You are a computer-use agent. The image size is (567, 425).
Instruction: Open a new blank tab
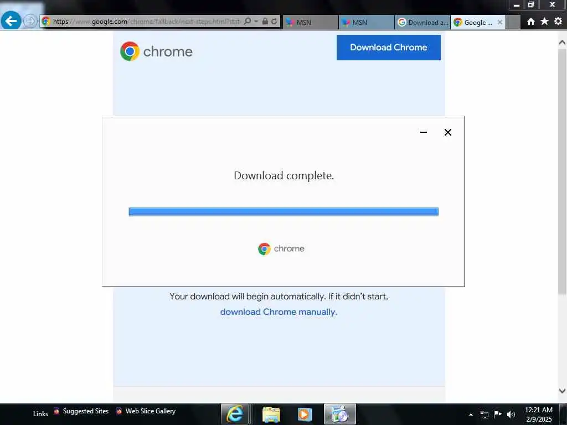(x=513, y=22)
